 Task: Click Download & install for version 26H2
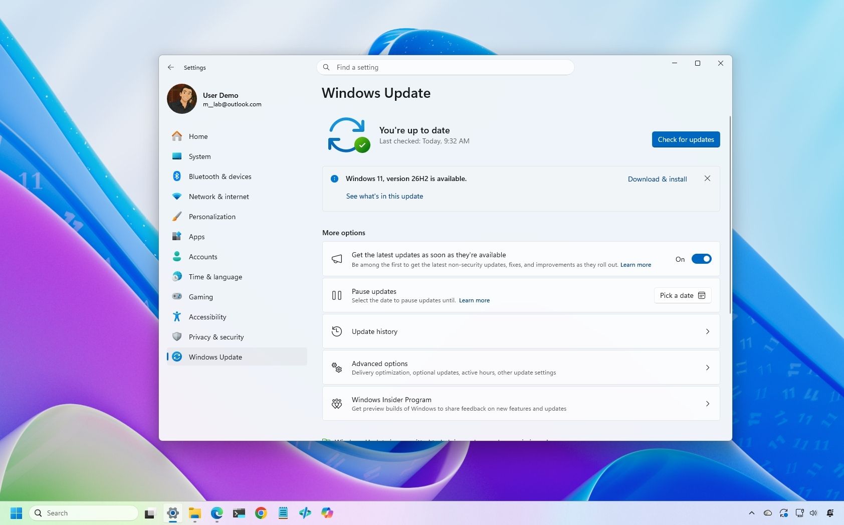[657, 179]
